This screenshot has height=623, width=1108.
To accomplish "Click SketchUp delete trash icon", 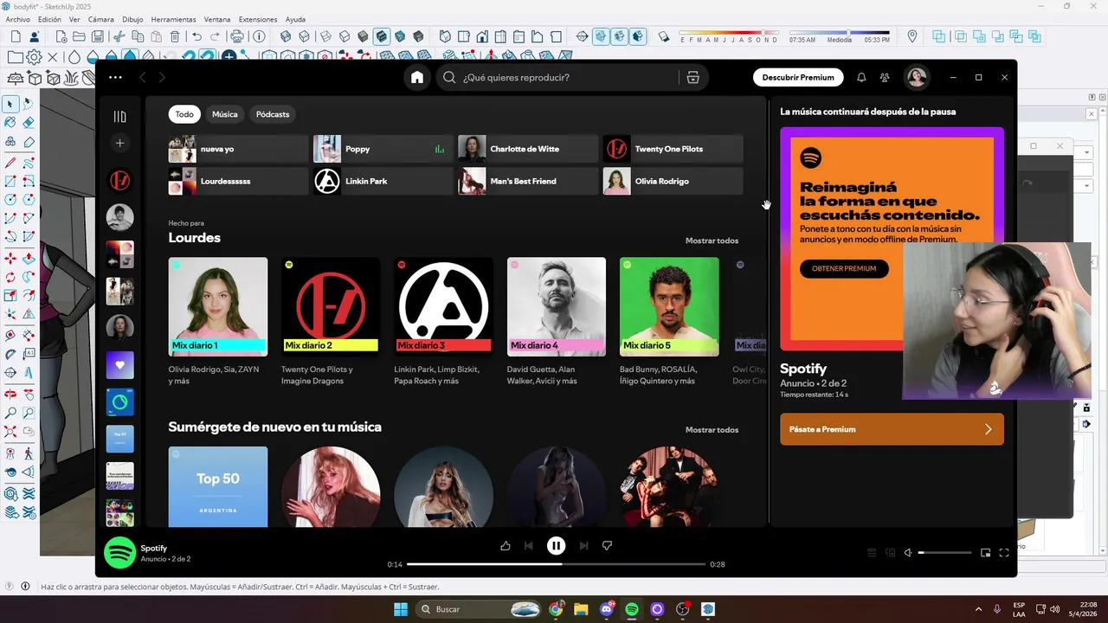I will (x=175, y=36).
